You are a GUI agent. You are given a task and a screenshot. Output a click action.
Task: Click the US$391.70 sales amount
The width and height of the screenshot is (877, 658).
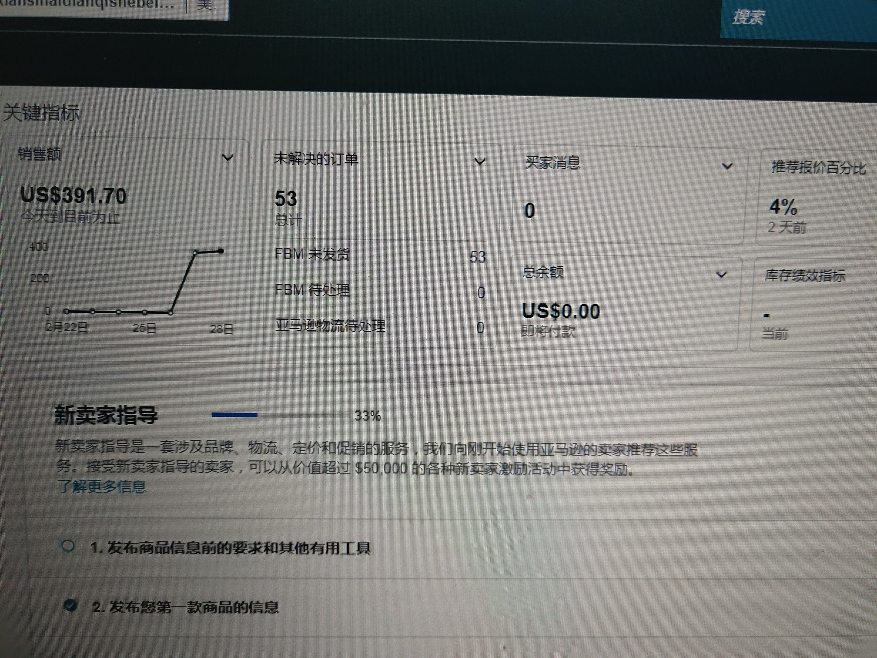tap(74, 196)
